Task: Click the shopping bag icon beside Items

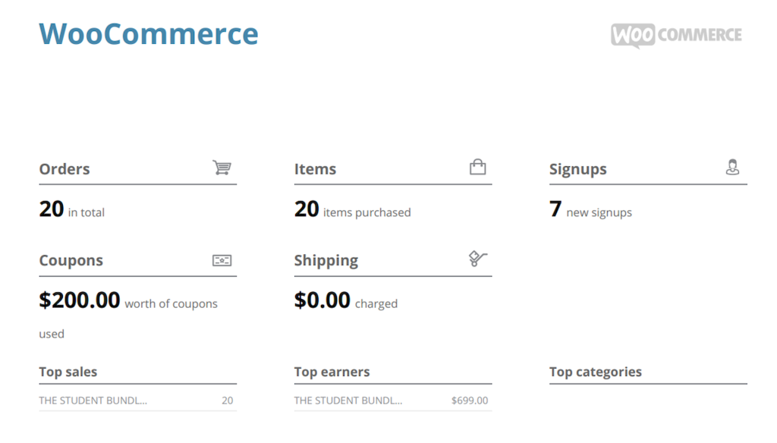Action: click(477, 167)
